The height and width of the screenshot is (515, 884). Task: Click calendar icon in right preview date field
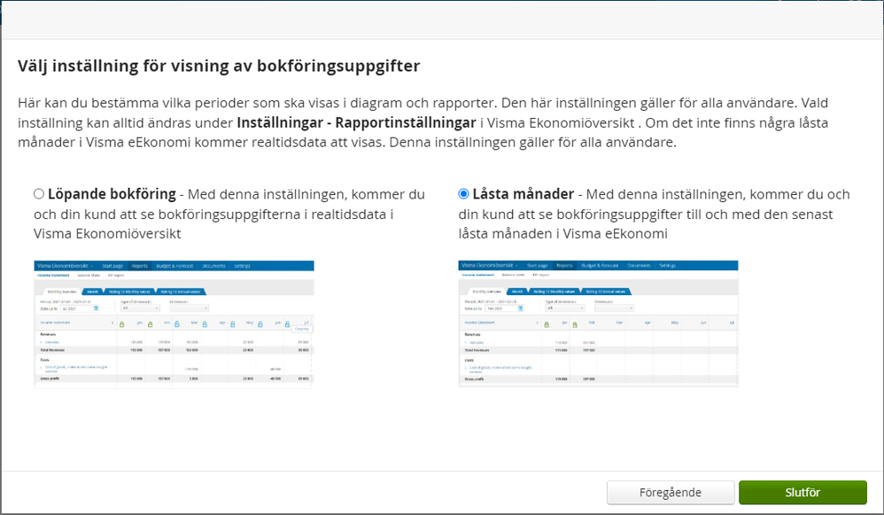[520, 308]
